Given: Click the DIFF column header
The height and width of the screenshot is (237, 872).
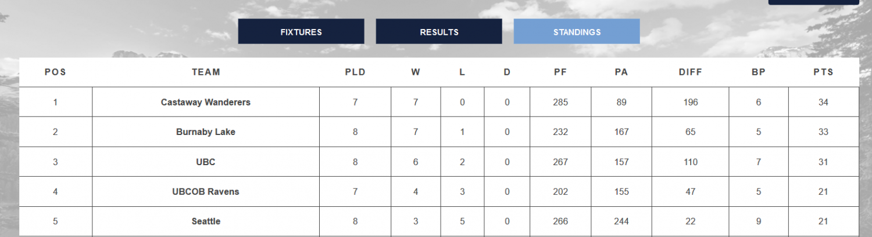Looking at the screenshot, I should (x=691, y=72).
